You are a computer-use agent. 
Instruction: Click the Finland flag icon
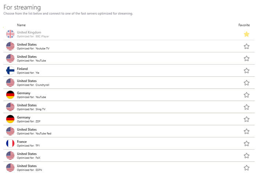10,70
